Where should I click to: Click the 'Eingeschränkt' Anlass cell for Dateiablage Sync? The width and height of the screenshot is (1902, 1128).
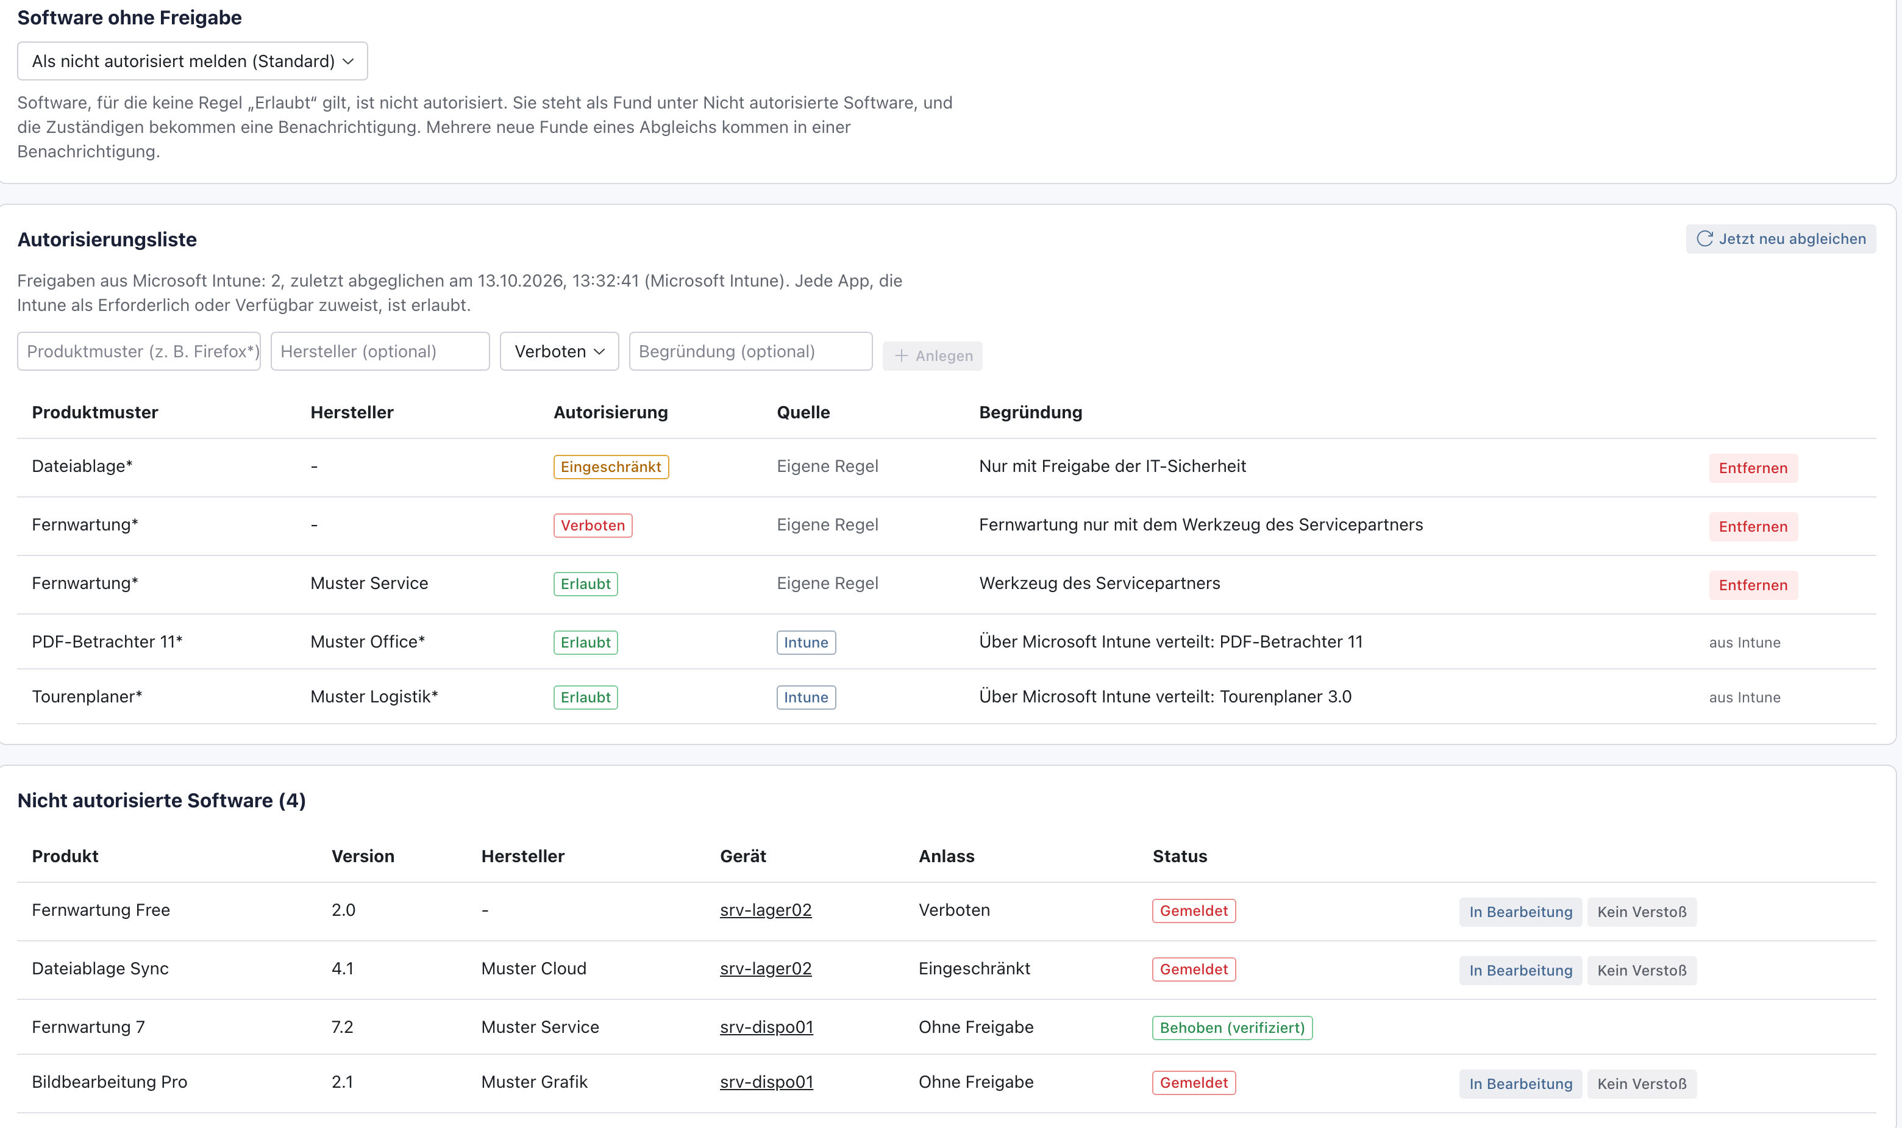(974, 968)
